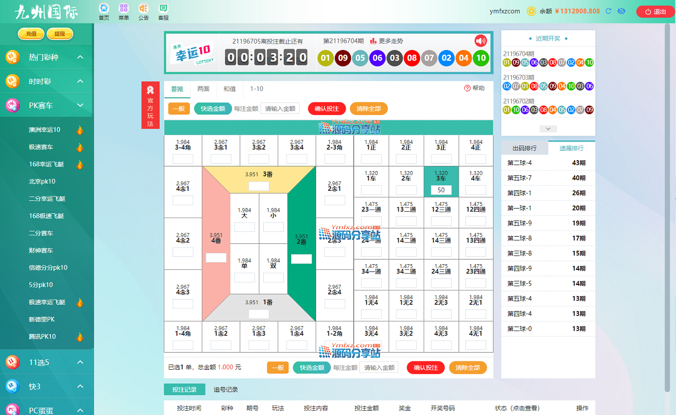The width and height of the screenshot is (676, 415).
Task: Refresh the account balance
Action: [x=608, y=11]
